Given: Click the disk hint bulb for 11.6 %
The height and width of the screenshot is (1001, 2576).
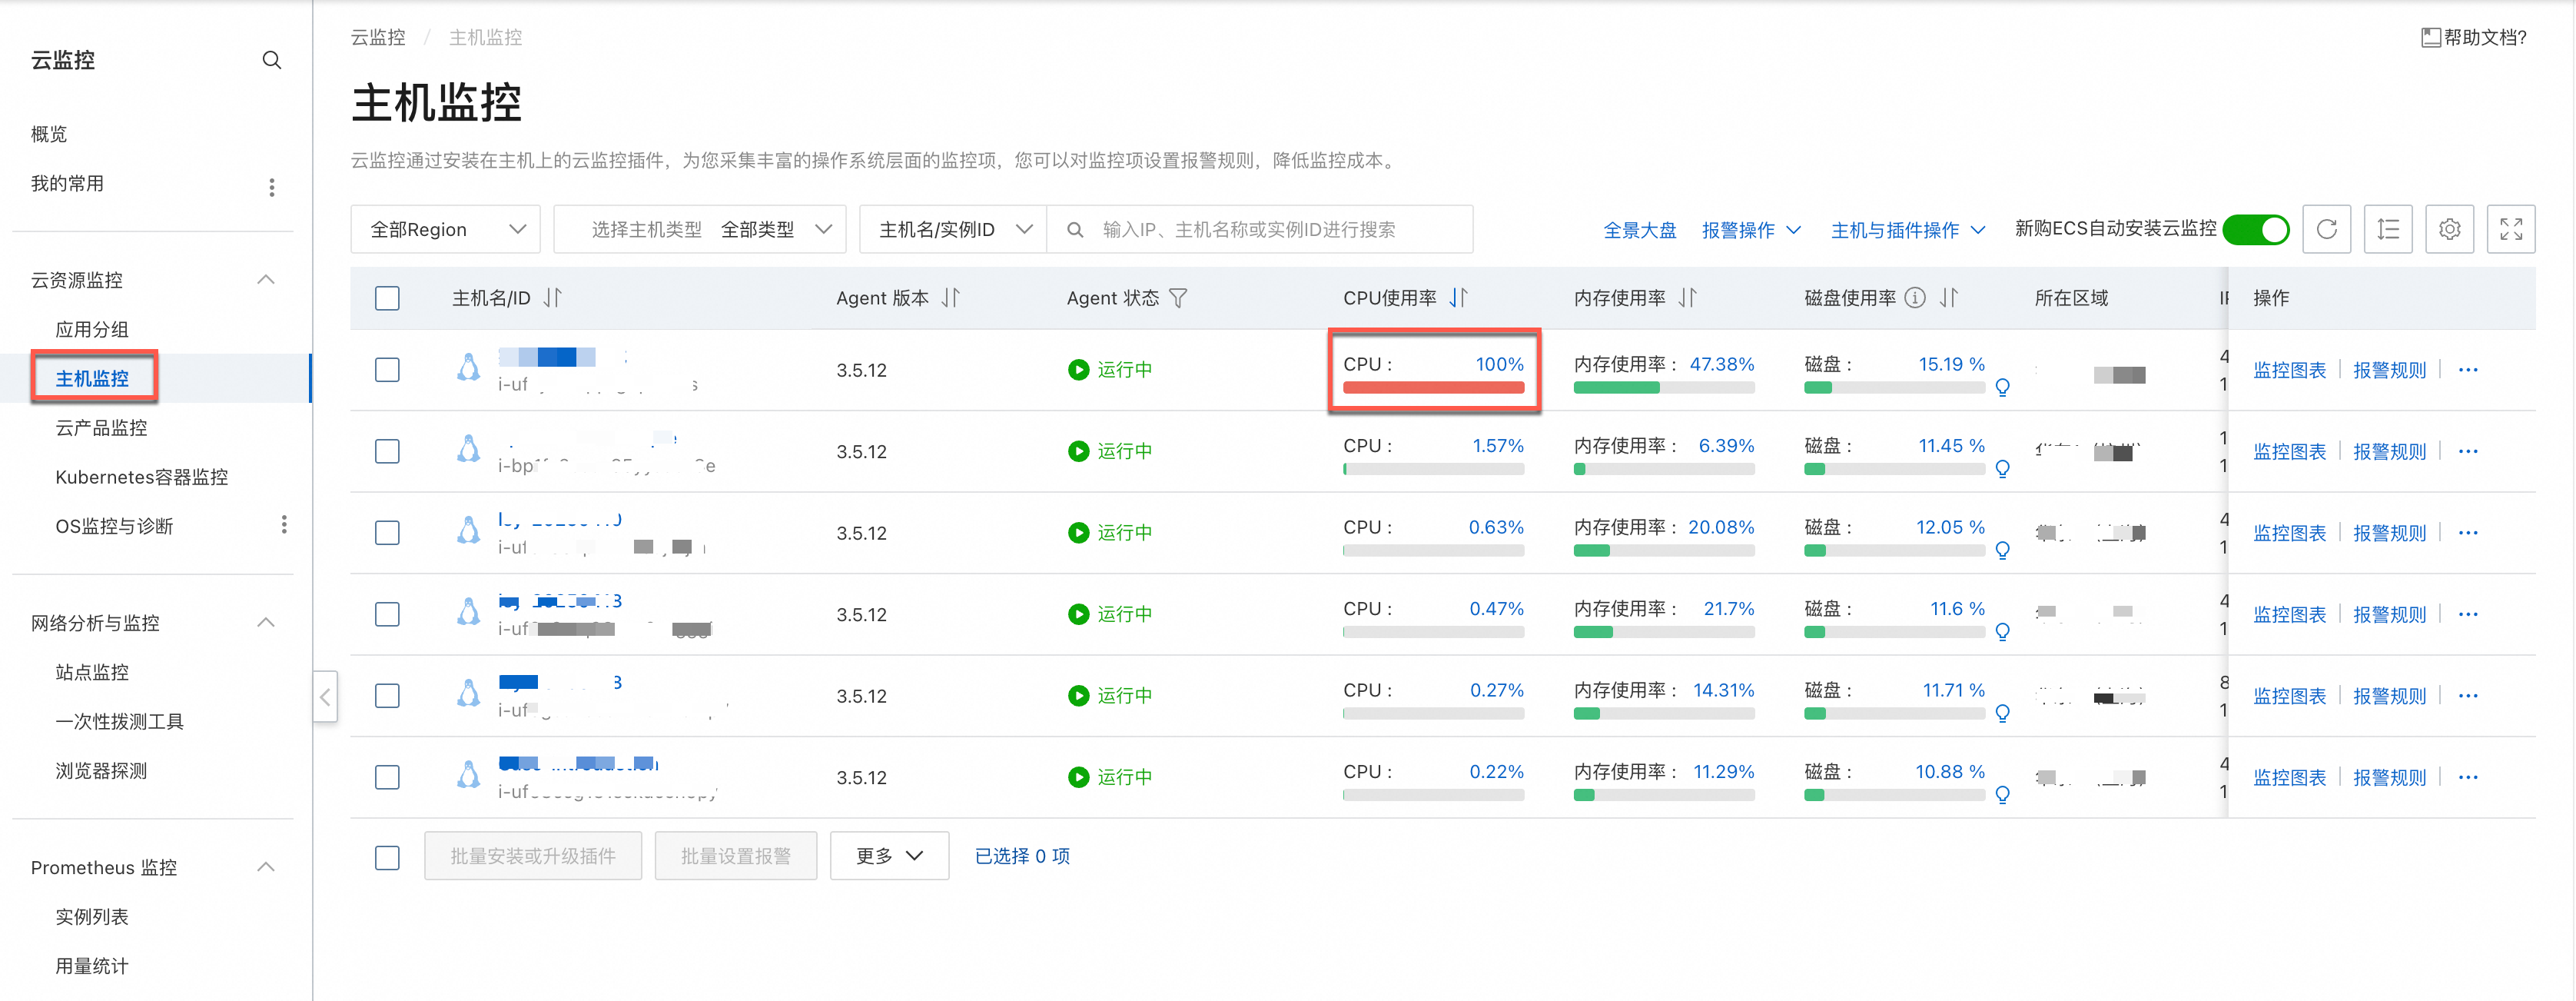Looking at the screenshot, I should coord(2002,632).
